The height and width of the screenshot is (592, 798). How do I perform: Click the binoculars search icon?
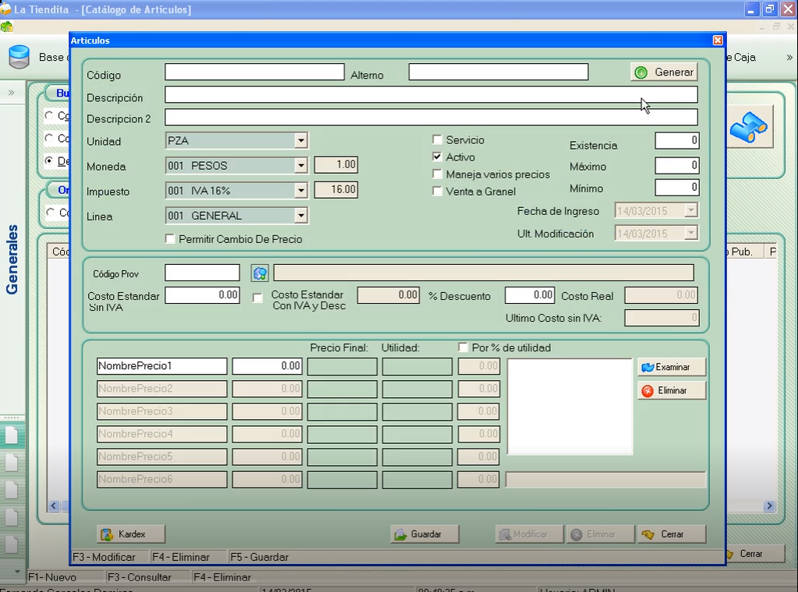click(x=749, y=128)
